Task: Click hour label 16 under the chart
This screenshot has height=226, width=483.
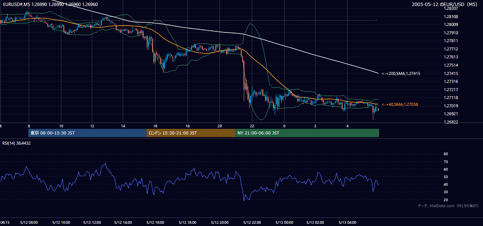Action: pyautogui.click(x=155, y=126)
